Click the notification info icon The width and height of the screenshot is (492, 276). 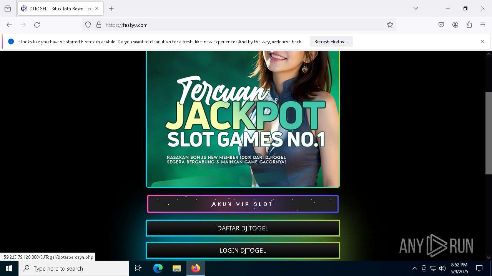11,41
